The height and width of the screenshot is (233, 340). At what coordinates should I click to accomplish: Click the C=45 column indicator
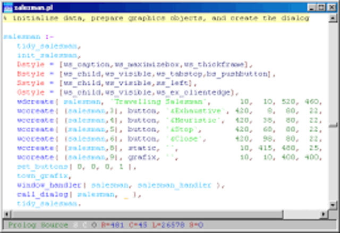tap(138, 225)
